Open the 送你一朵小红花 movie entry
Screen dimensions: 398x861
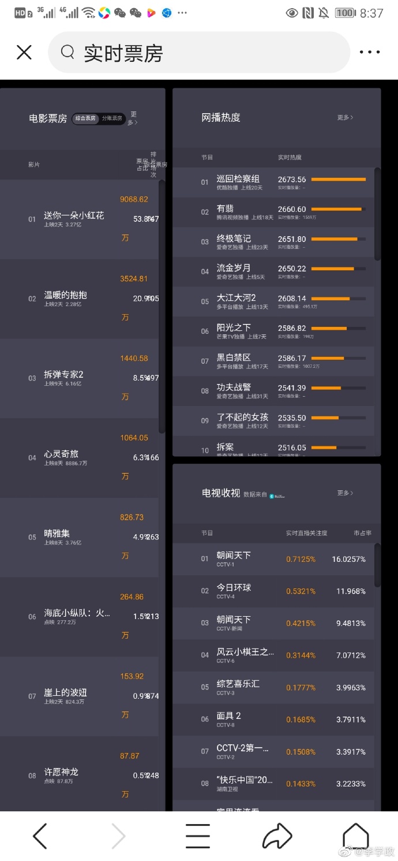pos(80,219)
